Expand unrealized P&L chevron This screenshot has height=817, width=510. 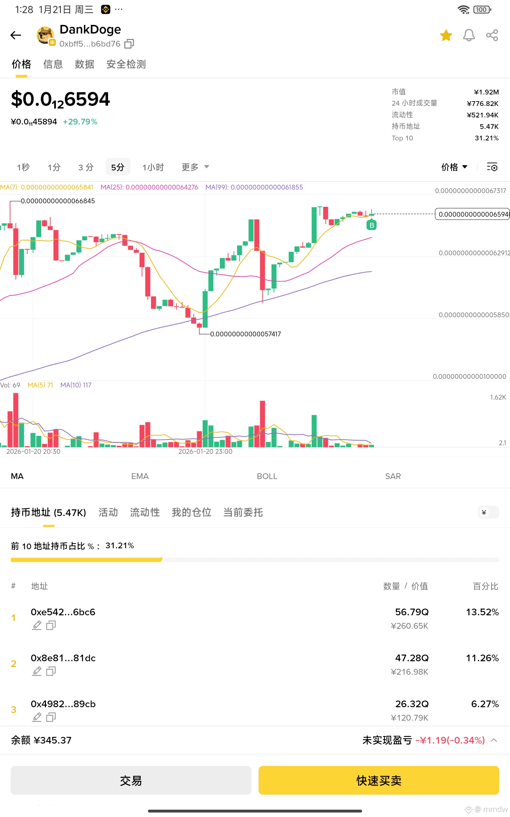[494, 740]
